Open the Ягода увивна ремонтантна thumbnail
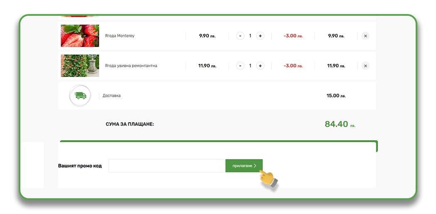 click(x=80, y=66)
